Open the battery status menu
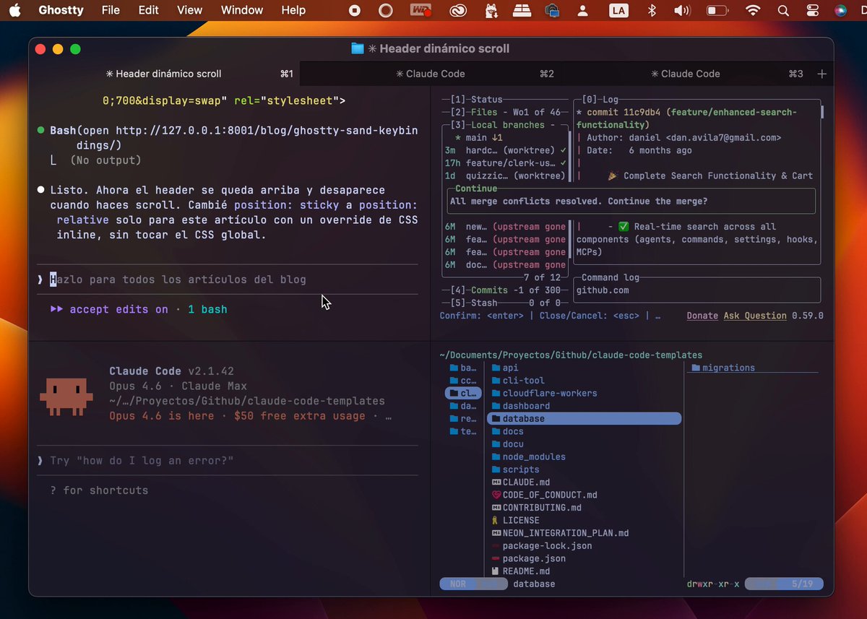Viewport: 867px width, 619px height. [x=717, y=10]
